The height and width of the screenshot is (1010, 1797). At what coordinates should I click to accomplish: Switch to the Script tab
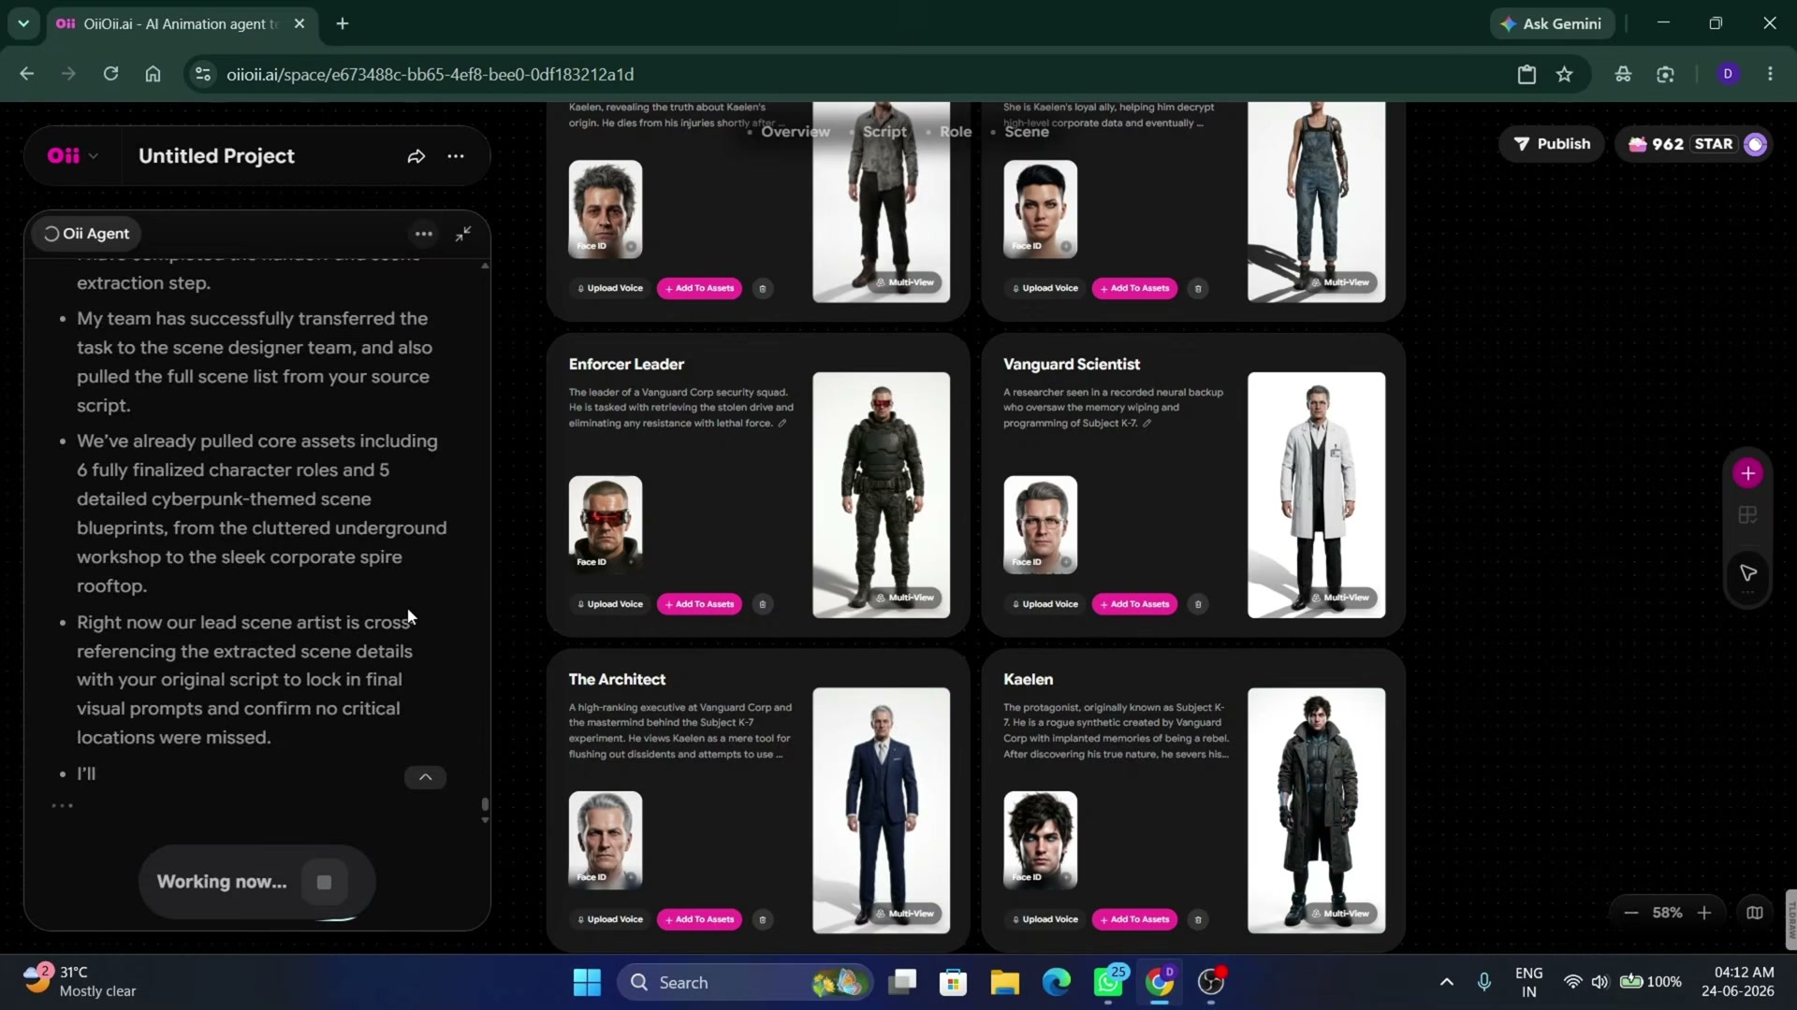pyautogui.click(x=884, y=132)
